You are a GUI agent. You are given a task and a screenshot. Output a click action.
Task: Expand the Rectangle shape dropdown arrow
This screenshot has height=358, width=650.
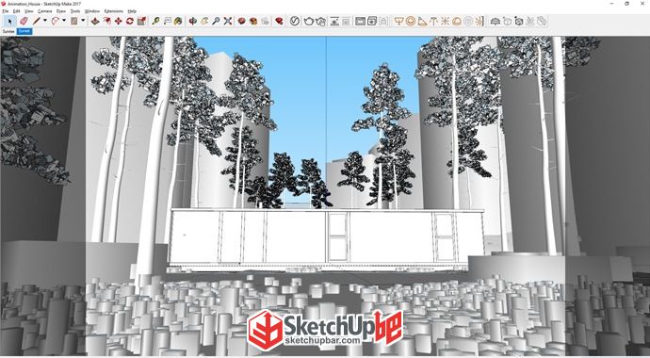(x=83, y=21)
